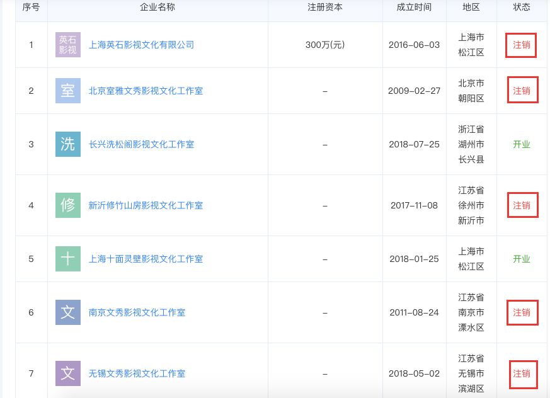Click the 十 logo of 上海十面灵璧 studio

[x=67, y=259]
